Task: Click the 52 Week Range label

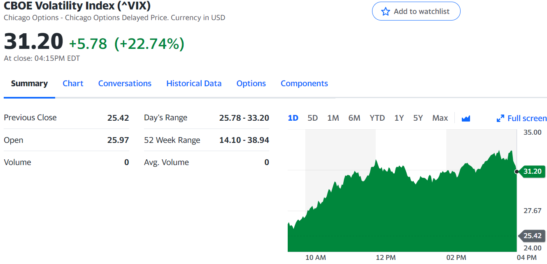Action: [x=172, y=140]
